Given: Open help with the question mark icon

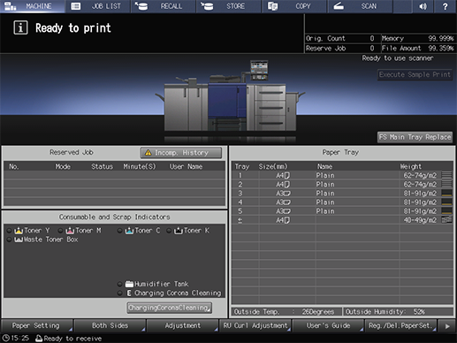Looking at the screenshot, I should point(446,6).
